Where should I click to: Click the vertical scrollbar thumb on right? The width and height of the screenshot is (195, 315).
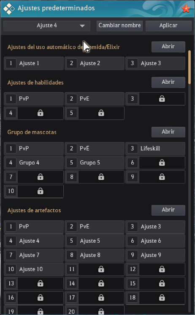tap(190, 67)
